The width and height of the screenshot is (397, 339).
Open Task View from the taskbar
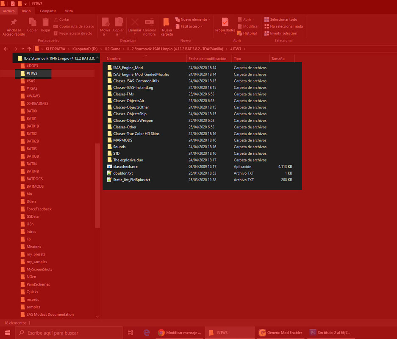click(x=130, y=332)
